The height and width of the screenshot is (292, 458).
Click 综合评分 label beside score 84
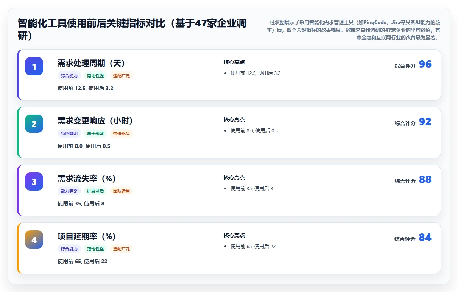tap(405, 239)
